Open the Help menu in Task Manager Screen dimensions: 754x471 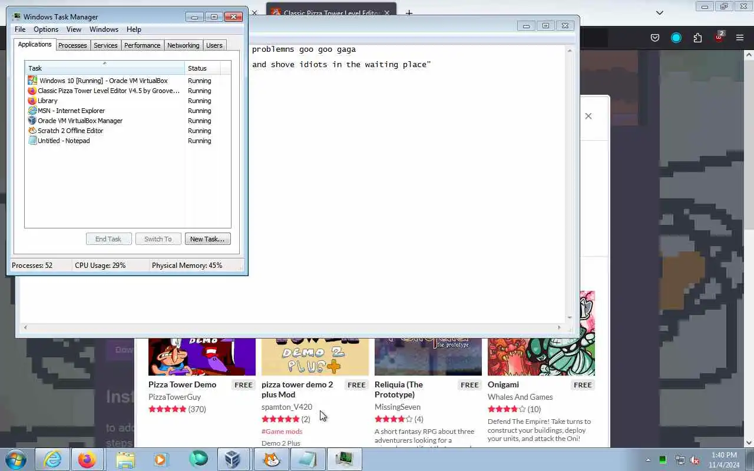[x=134, y=29]
